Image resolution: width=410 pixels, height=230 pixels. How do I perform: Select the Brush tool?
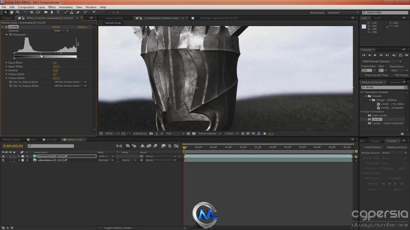[66, 12]
